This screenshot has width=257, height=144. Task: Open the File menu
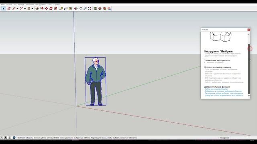pos(3,5)
